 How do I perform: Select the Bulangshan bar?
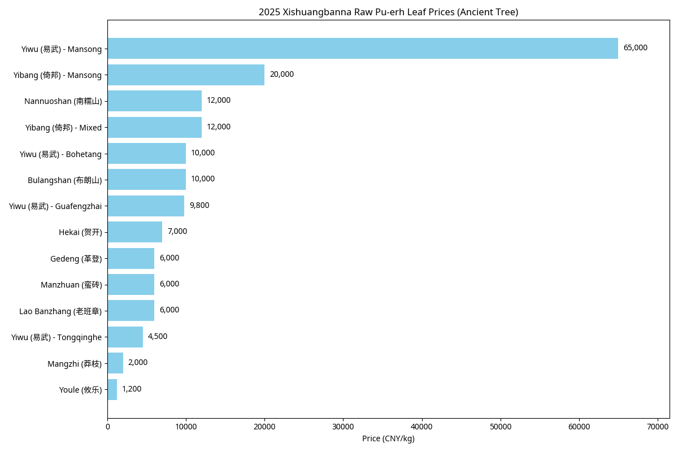(146, 179)
